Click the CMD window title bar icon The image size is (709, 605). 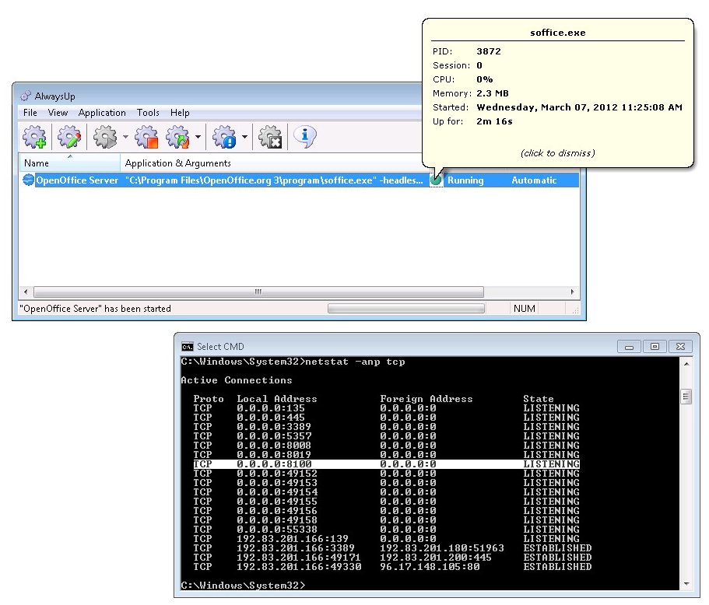point(188,347)
